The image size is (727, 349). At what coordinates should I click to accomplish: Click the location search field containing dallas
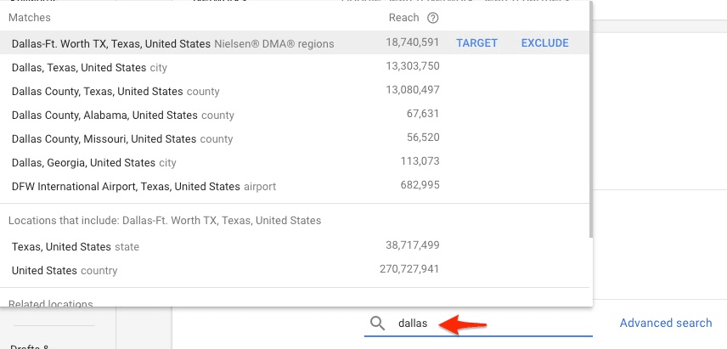click(493, 324)
